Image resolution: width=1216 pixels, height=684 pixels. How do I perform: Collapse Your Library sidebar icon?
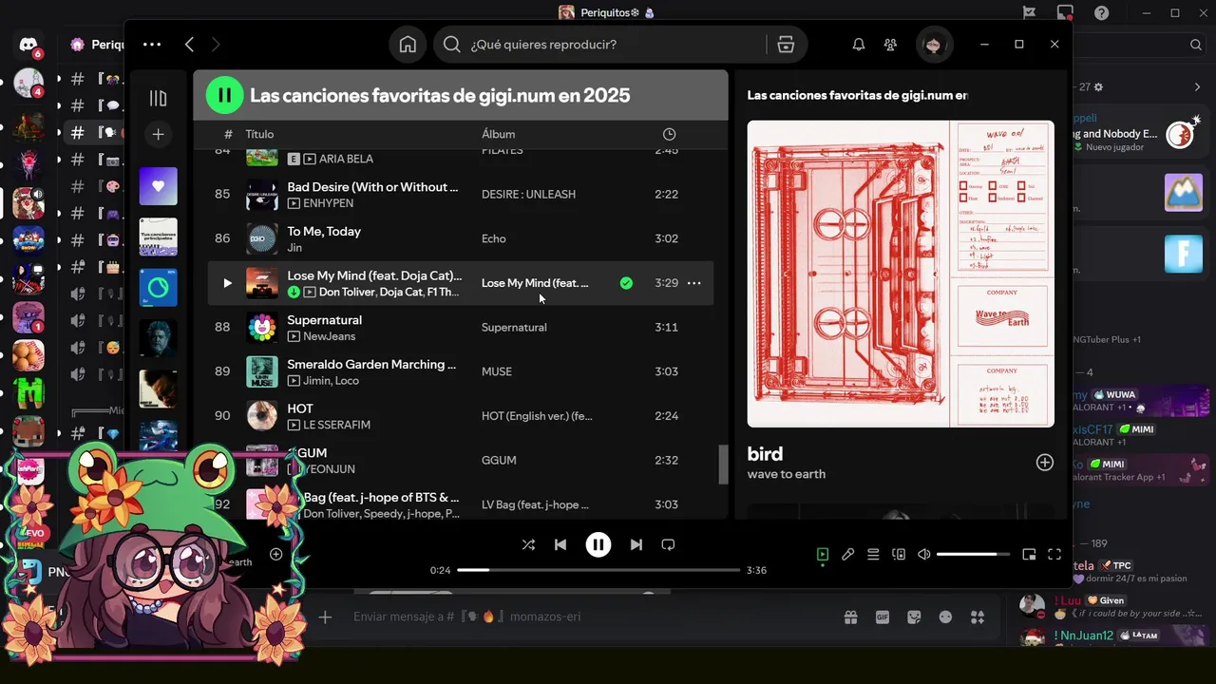point(159,98)
